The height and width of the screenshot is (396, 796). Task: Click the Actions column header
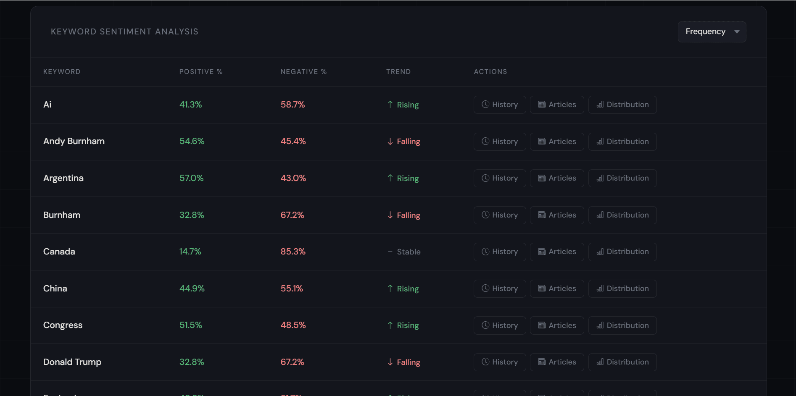[x=490, y=72]
